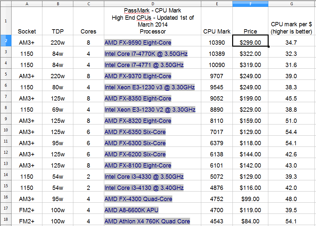This screenshot has width=316, height=226.
Task: Open AMD FX-4300 Quad-Core link
Action: (x=138, y=199)
